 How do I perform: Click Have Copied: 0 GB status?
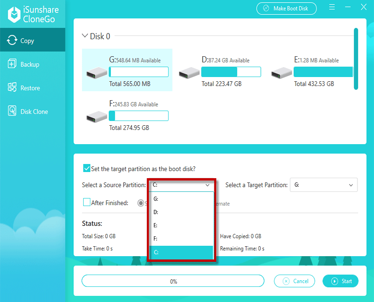click(240, 236)
